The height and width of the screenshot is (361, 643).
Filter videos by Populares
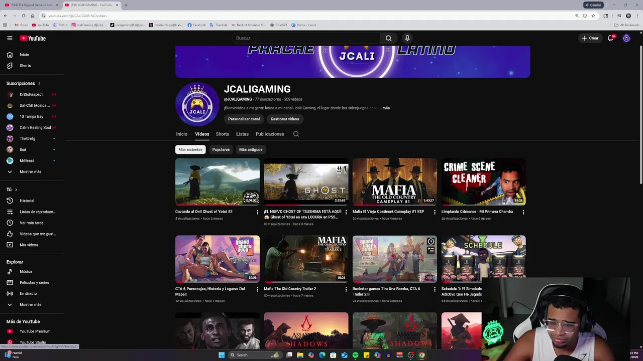pyautogui.click(x=221, y=149)
